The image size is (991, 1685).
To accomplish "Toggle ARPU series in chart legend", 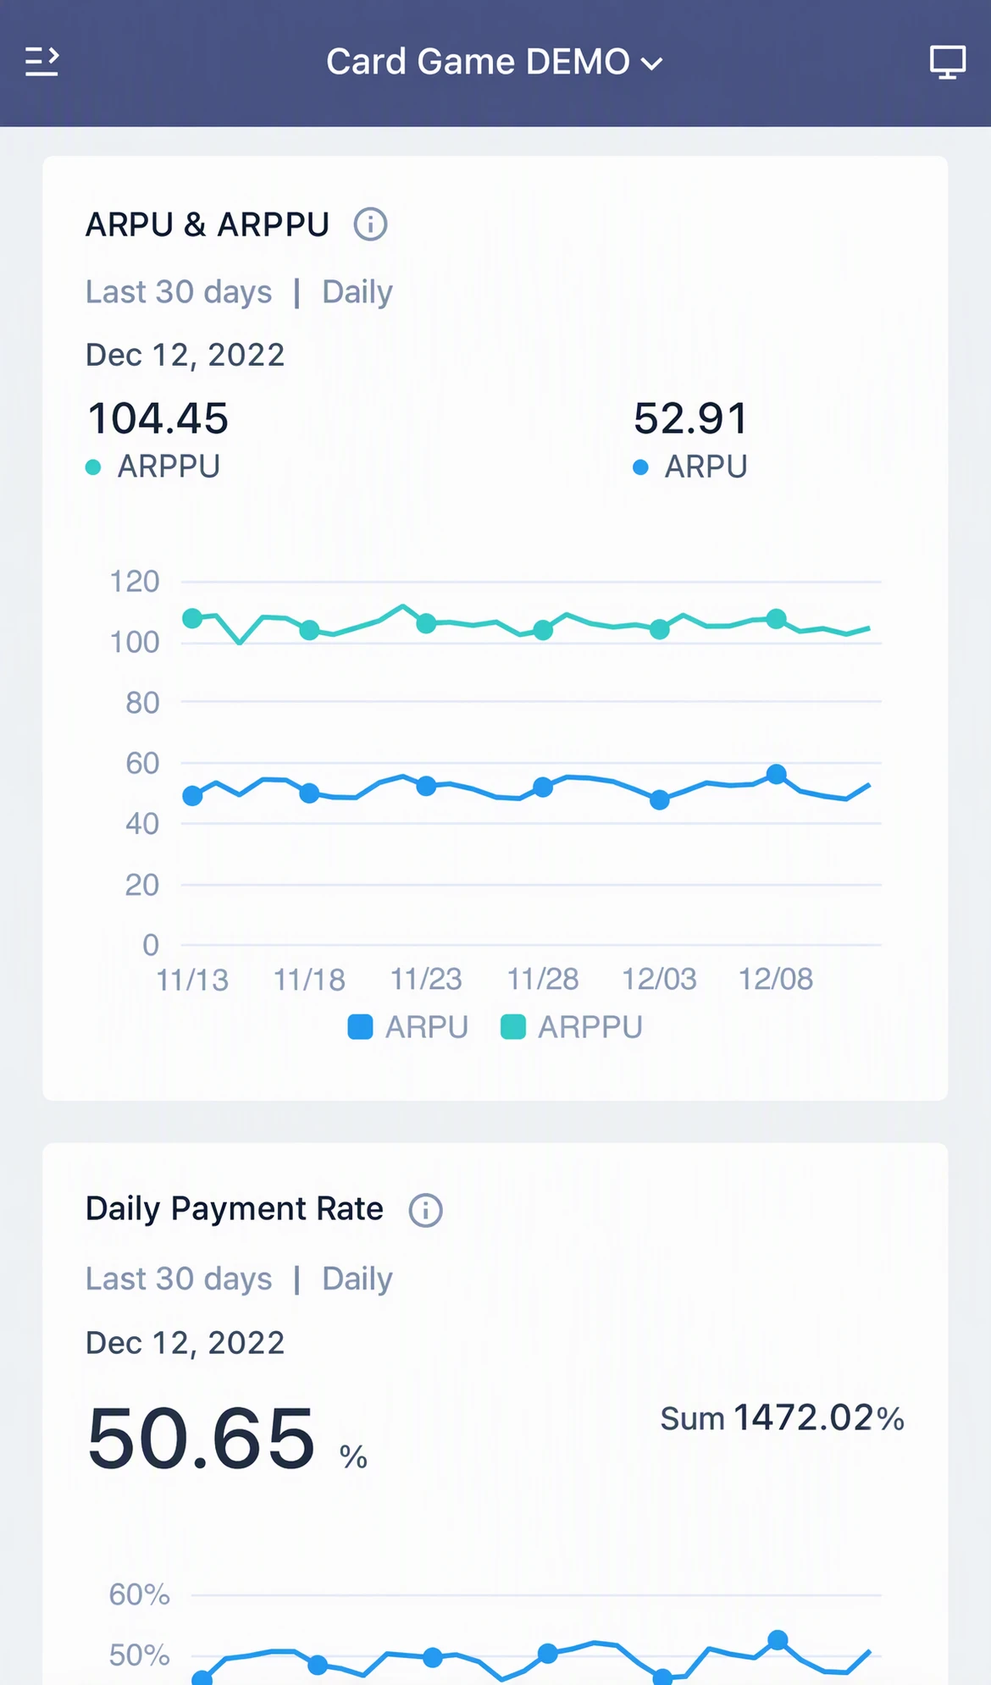I will click(x=408, y=1027).
